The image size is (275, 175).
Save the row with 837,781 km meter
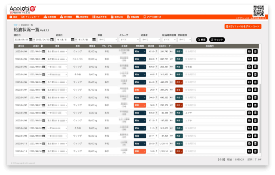click(x=249, y=59)
